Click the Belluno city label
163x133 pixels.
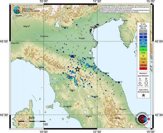click(x=91, y=5)
